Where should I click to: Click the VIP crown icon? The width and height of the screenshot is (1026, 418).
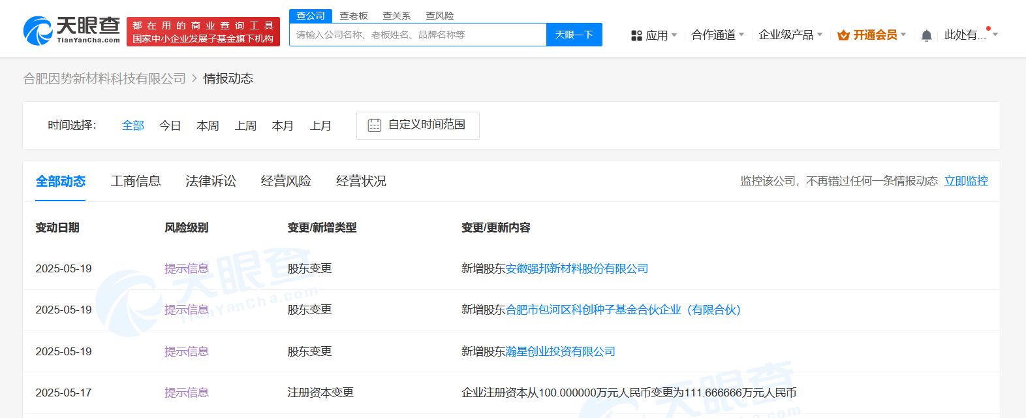843,35
